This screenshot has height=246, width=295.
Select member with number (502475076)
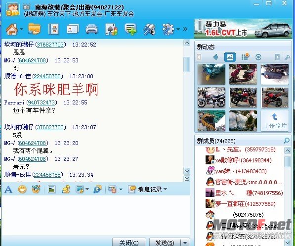pyautogui.click(x=235, y=215)
